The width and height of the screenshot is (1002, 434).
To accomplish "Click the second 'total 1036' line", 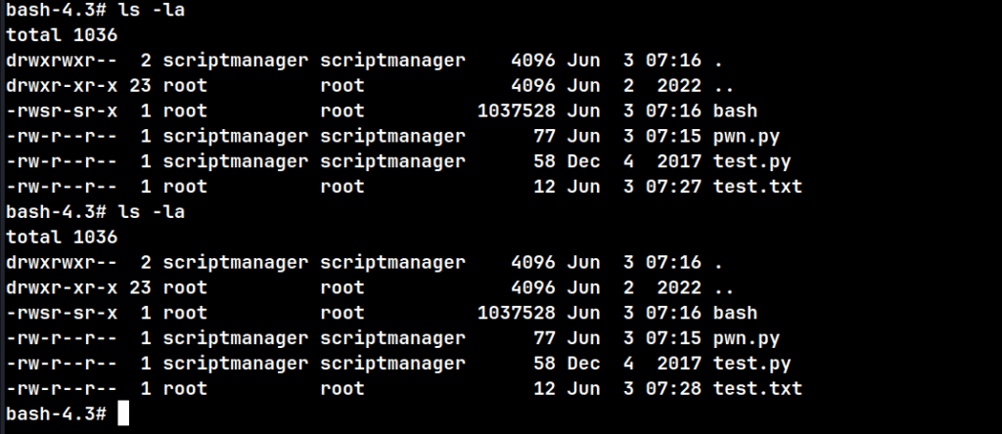I will 62,237.
